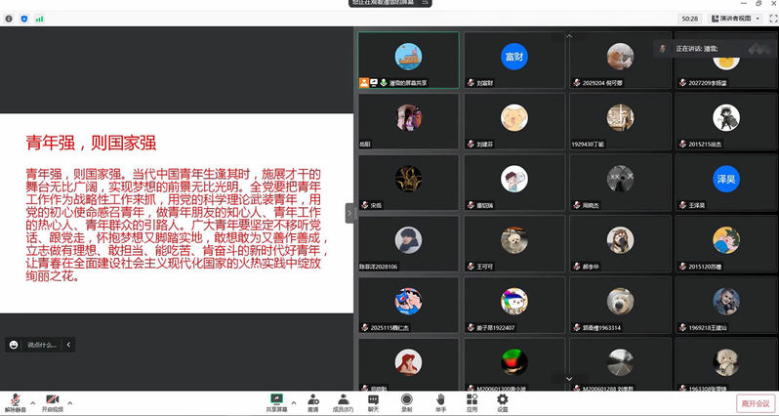The width and height of the screenshot is (779, 416).
Task: Click the emoji icon beside the chat input
Action: pos(14,345)
